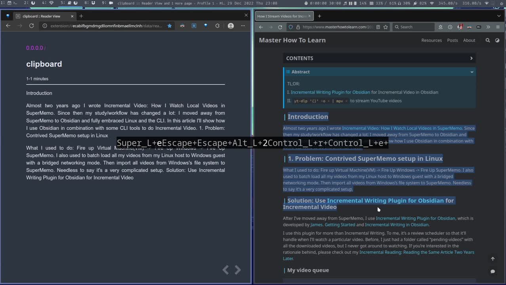Open the left browser's profile avatar menu
The image size is (506, 285).
231,26
